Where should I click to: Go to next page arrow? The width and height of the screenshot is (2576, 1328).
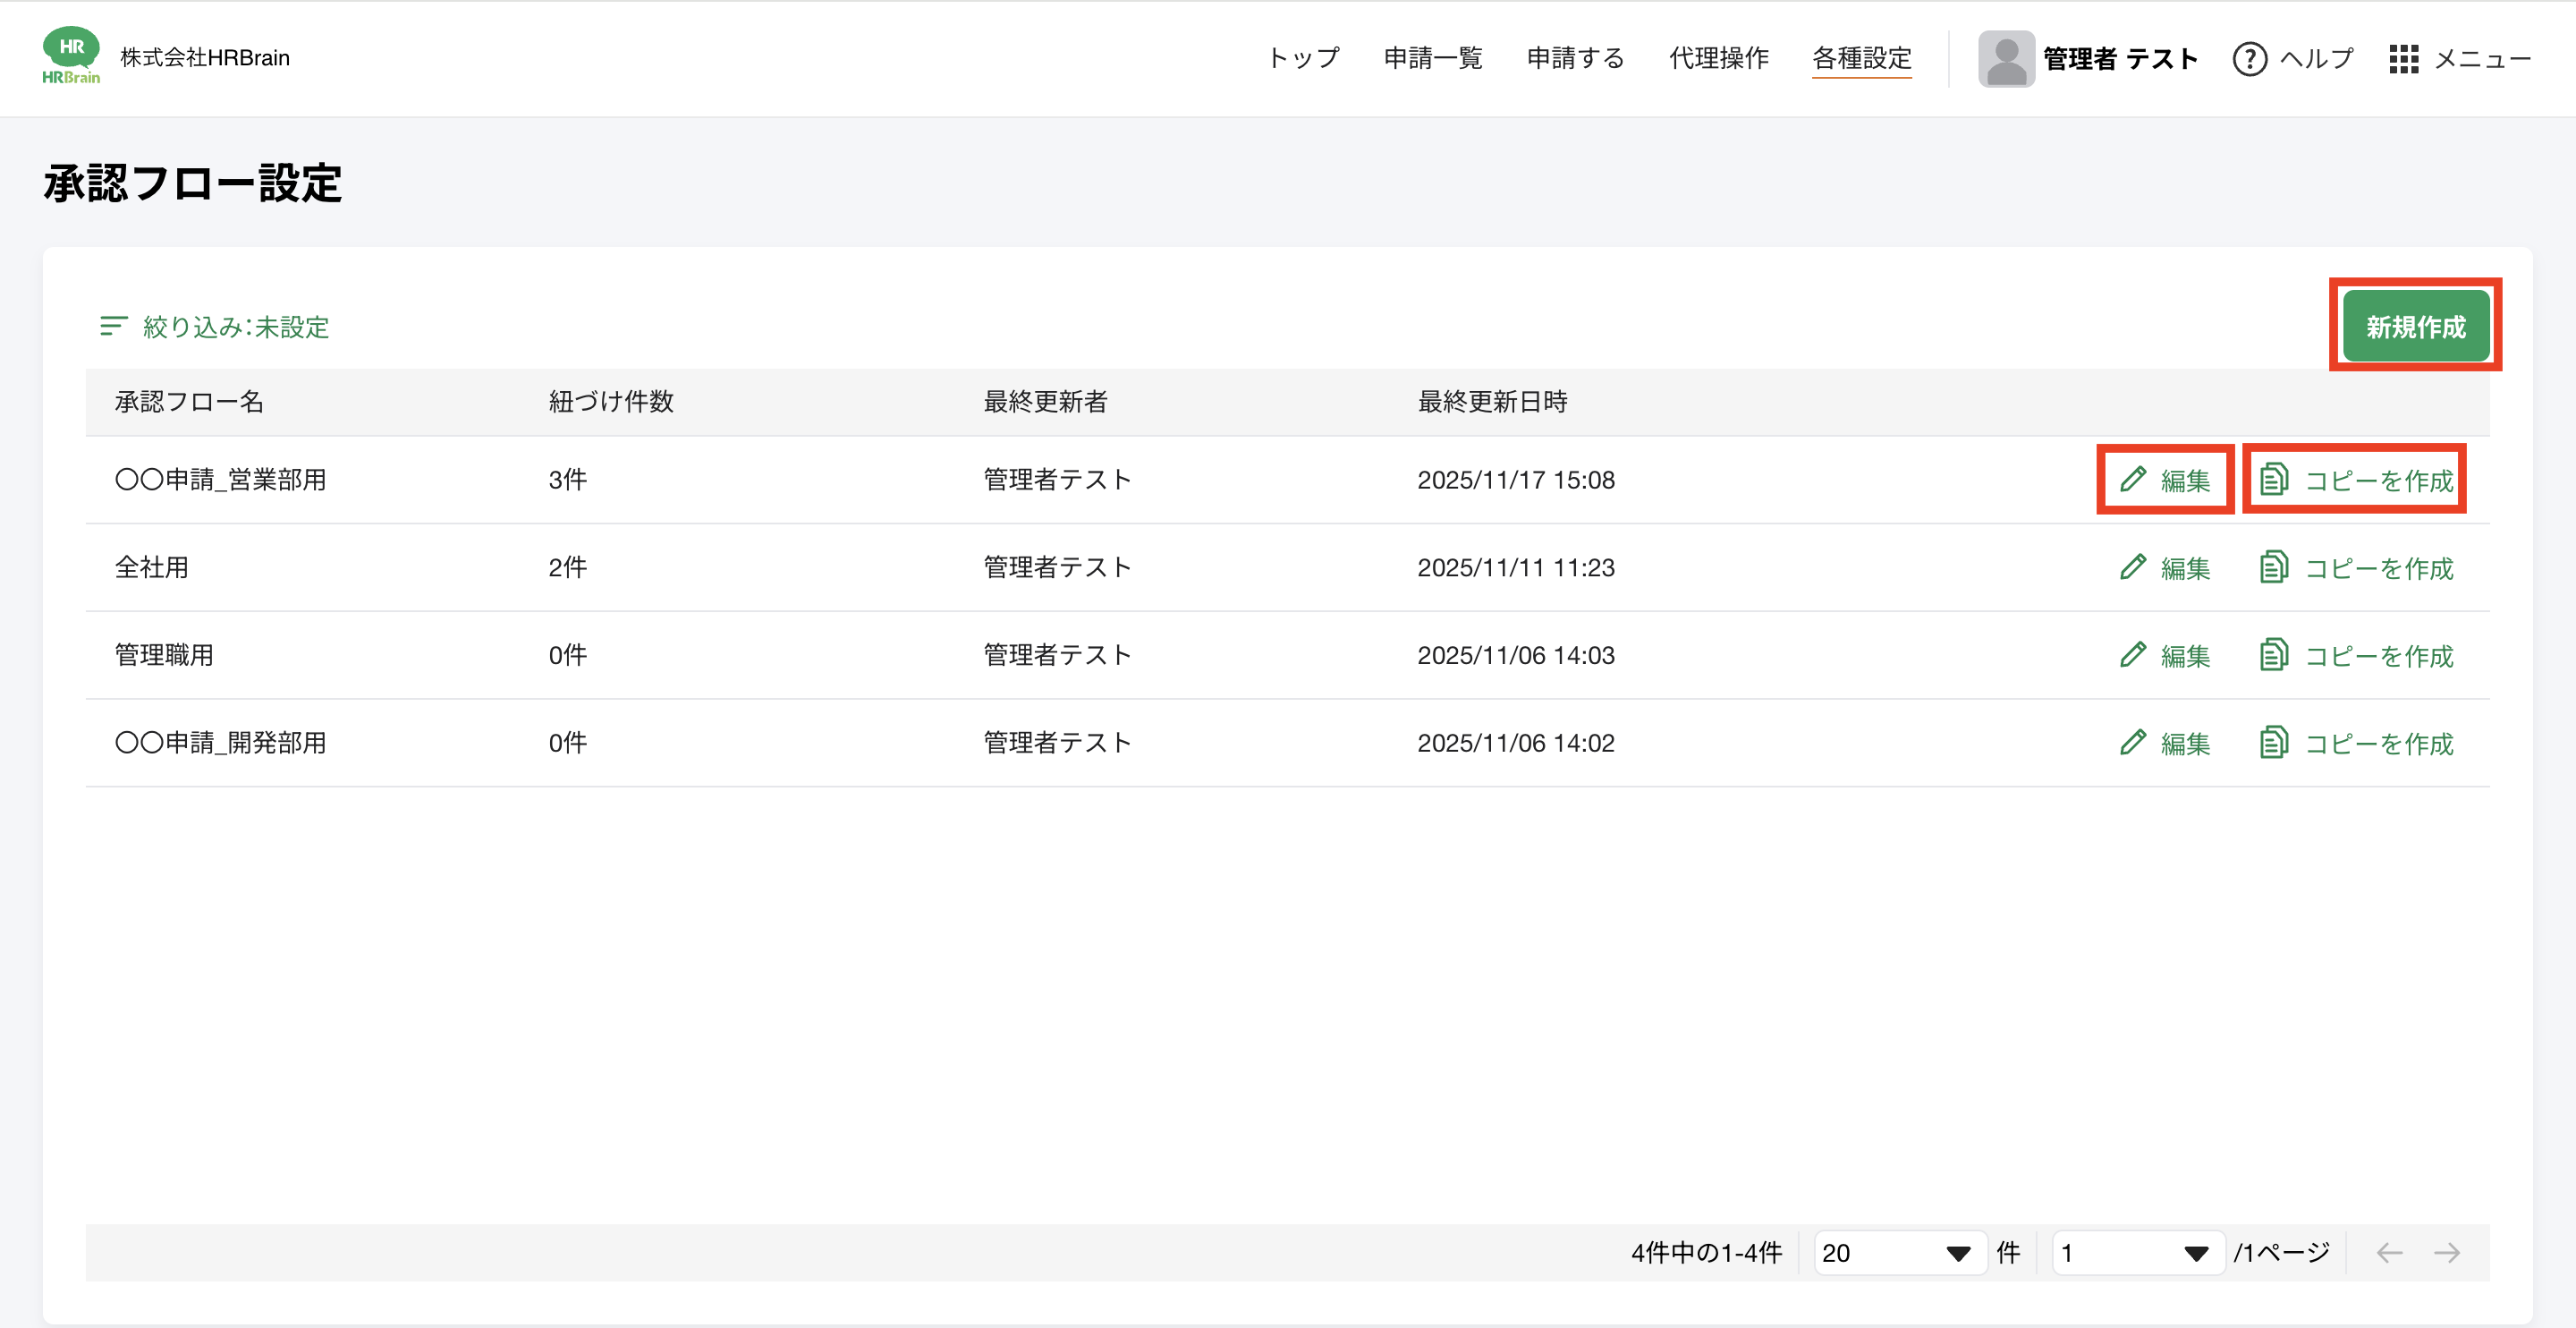point(2447,1253)
